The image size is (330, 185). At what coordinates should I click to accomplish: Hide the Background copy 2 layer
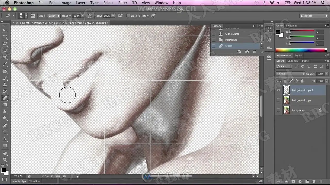(278, 90)
